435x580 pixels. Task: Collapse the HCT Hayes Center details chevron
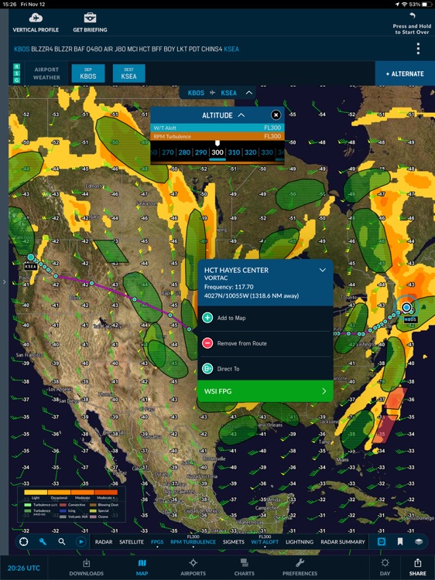[323, 270]
